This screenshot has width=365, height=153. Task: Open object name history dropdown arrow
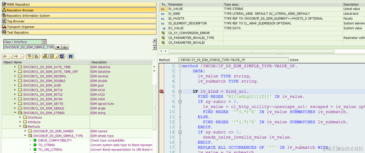click(58, 47)
